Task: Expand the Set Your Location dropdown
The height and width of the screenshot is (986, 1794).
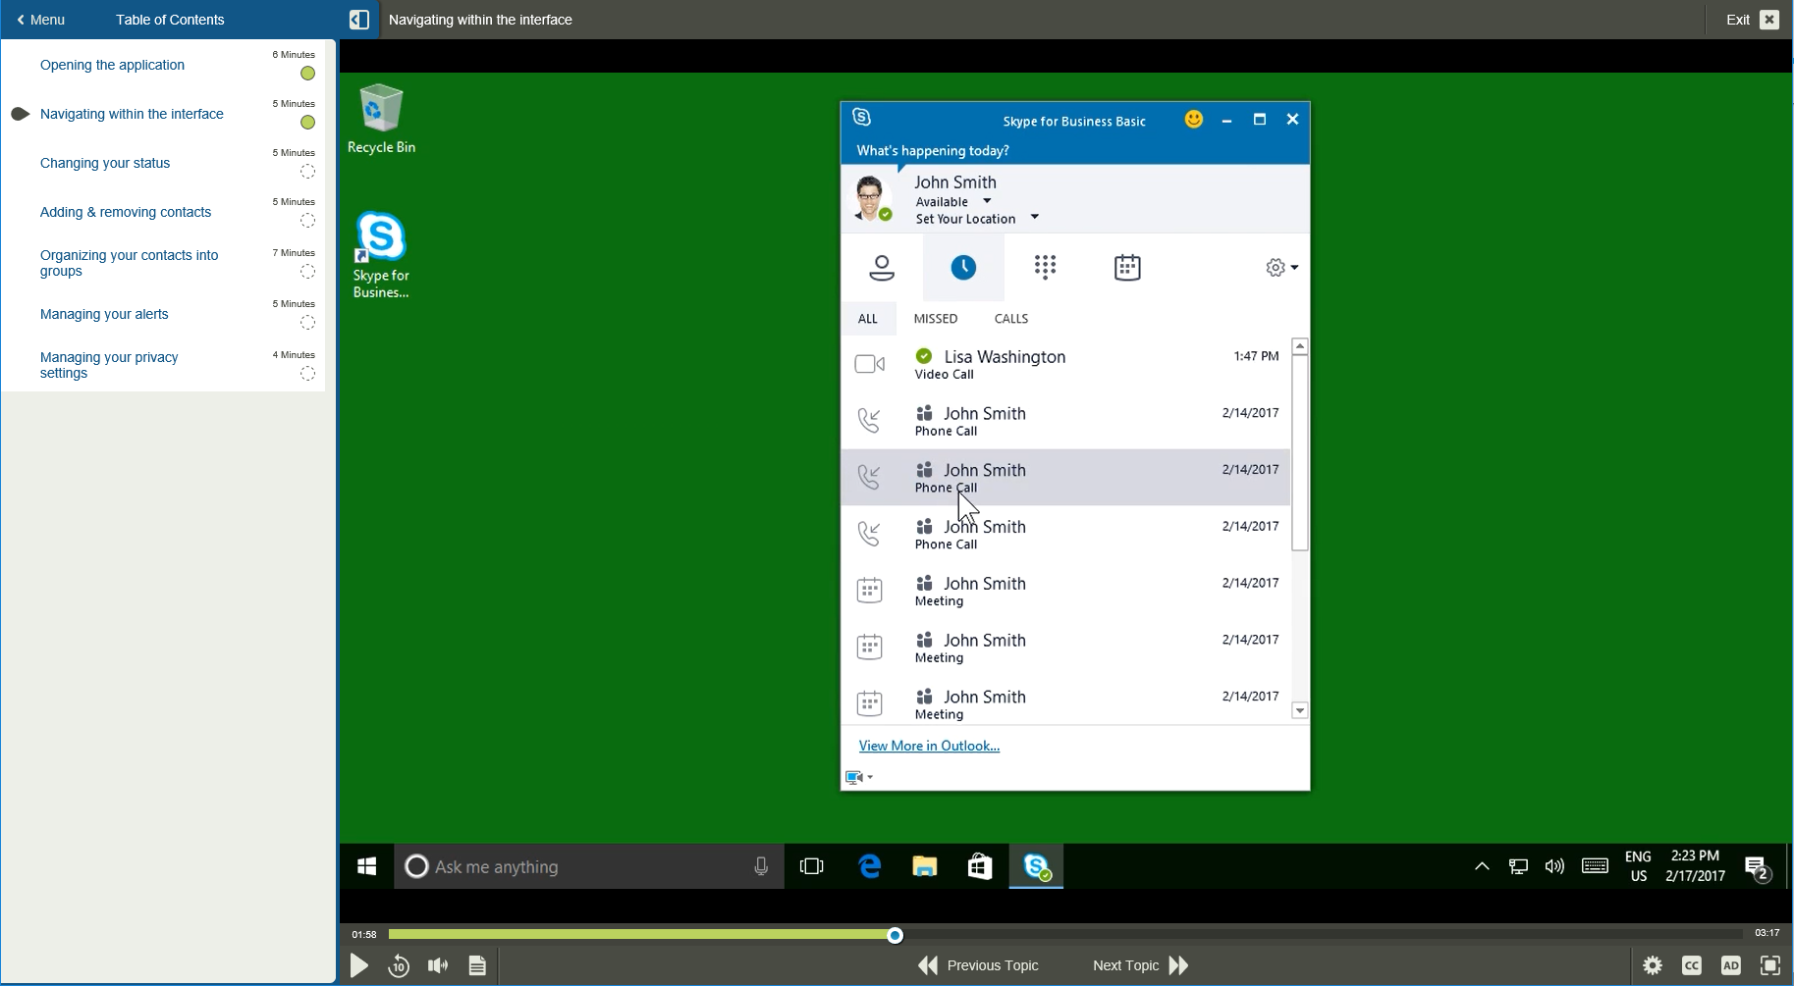Action: click(1034, 216)
